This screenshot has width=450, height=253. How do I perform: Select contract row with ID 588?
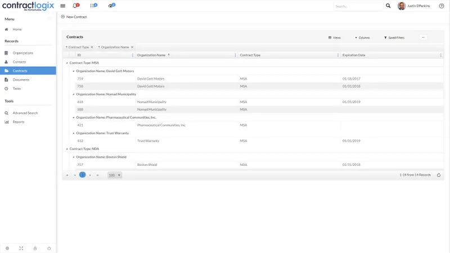259,109
